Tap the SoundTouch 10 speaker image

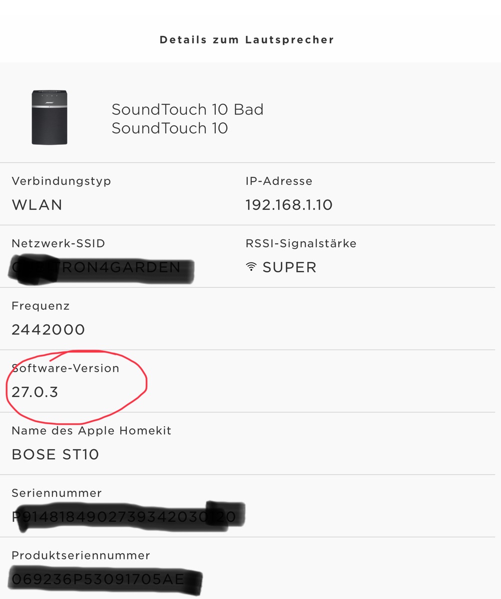click(x=49, y=117)
